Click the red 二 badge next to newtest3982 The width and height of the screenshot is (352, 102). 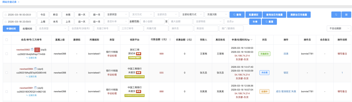pyautogui.click(x=37, y=50)
